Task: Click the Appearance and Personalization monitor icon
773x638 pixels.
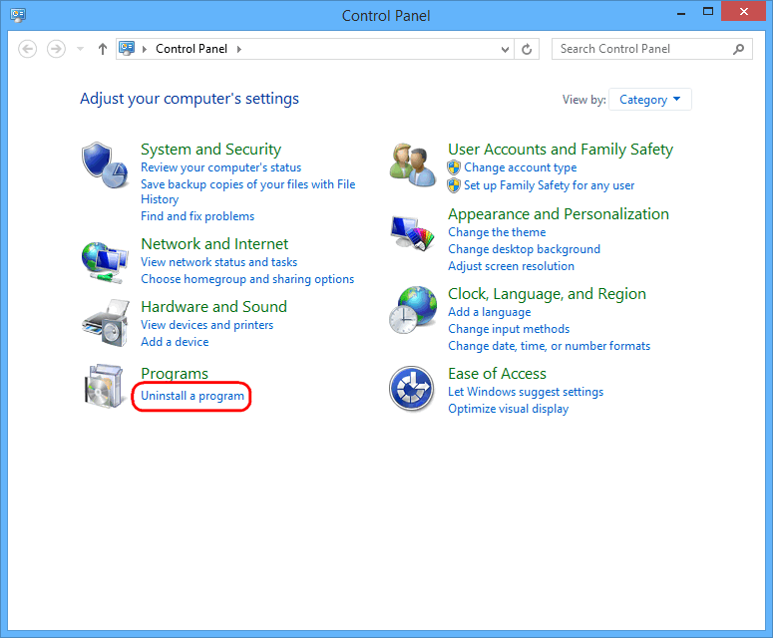Action: [412, 232]
